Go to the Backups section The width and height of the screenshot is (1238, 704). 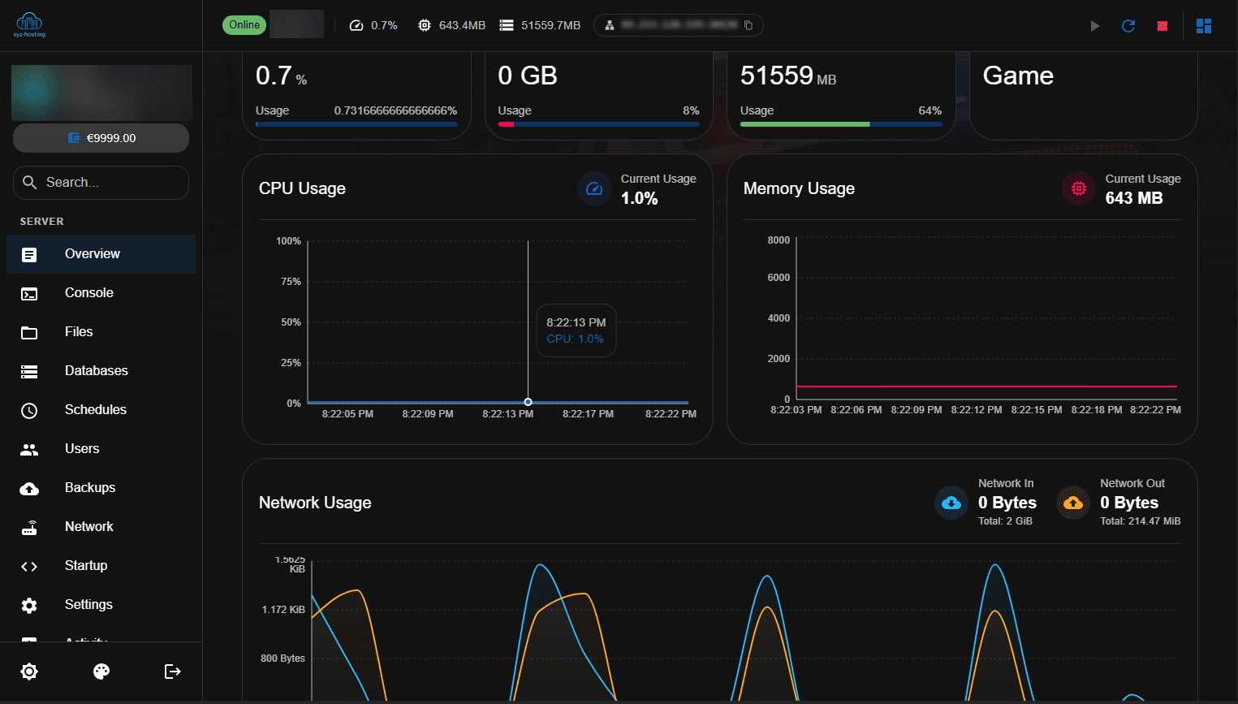101,488
